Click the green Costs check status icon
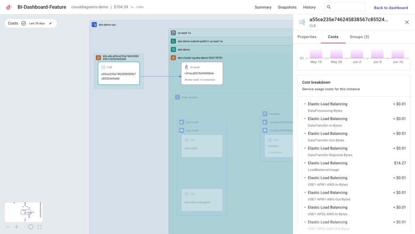 24,23
